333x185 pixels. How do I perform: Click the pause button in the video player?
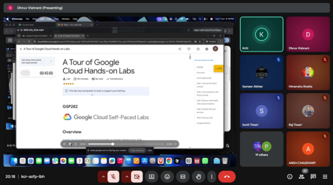point(70,144)
